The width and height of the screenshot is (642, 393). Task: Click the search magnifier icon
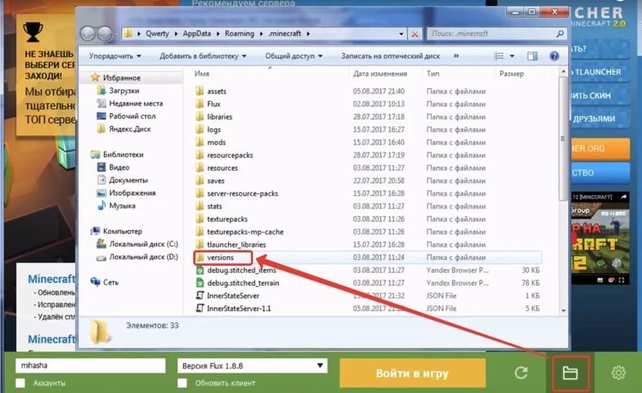[560, 33]
